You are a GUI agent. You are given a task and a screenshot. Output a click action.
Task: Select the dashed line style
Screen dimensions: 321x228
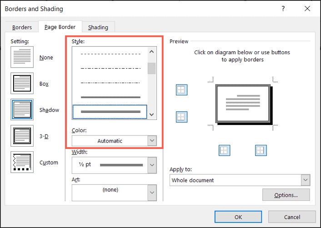coord(110,54)
